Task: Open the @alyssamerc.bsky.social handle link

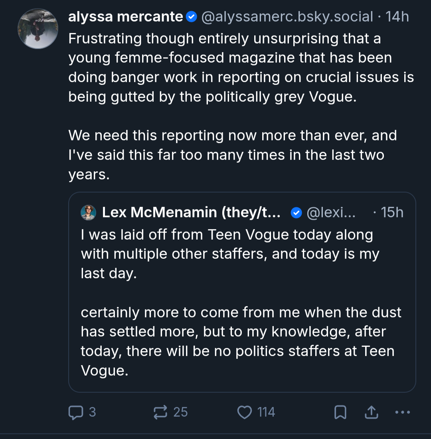Action: 287,17
